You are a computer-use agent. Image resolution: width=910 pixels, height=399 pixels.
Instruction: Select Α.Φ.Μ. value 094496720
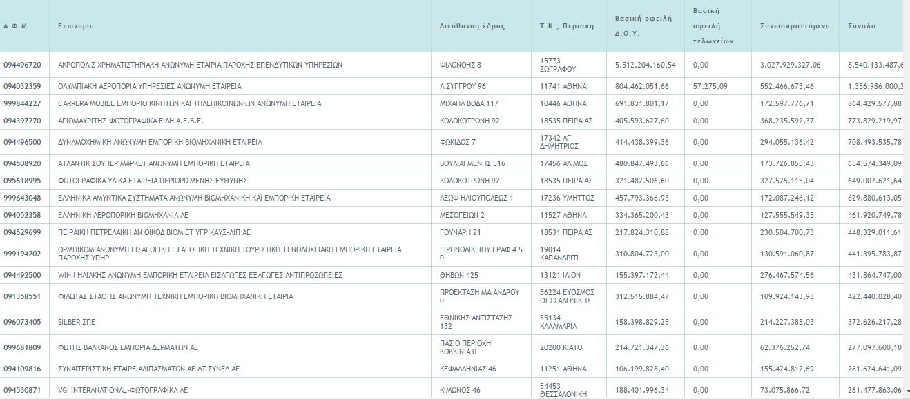[x=22, y=65]
